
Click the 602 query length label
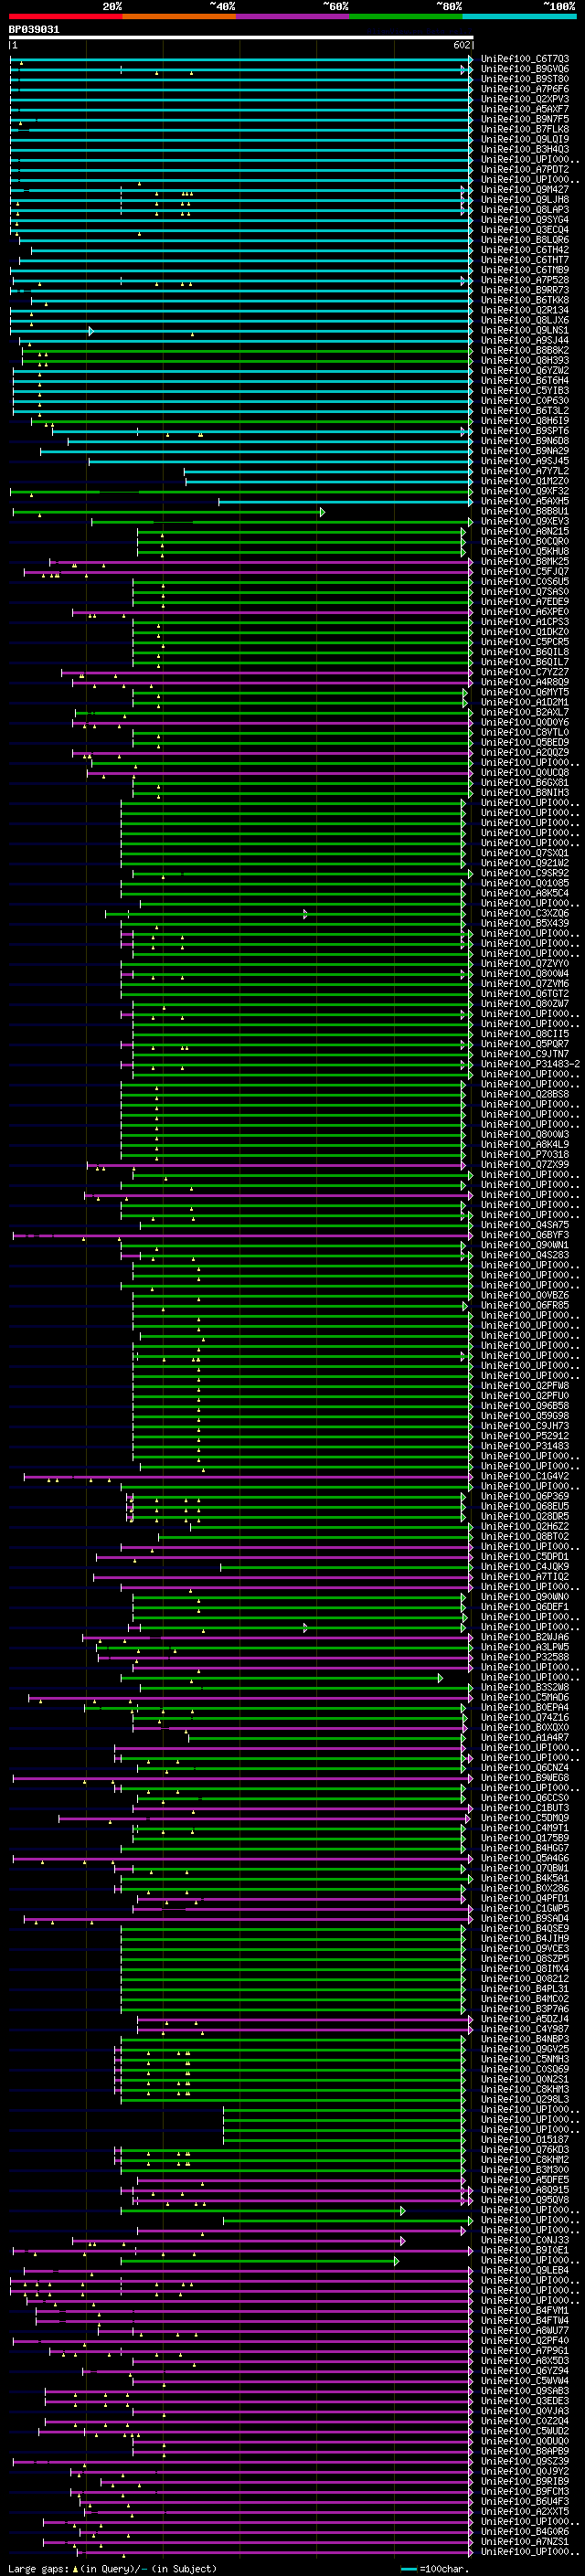click(x=461, y=45)
